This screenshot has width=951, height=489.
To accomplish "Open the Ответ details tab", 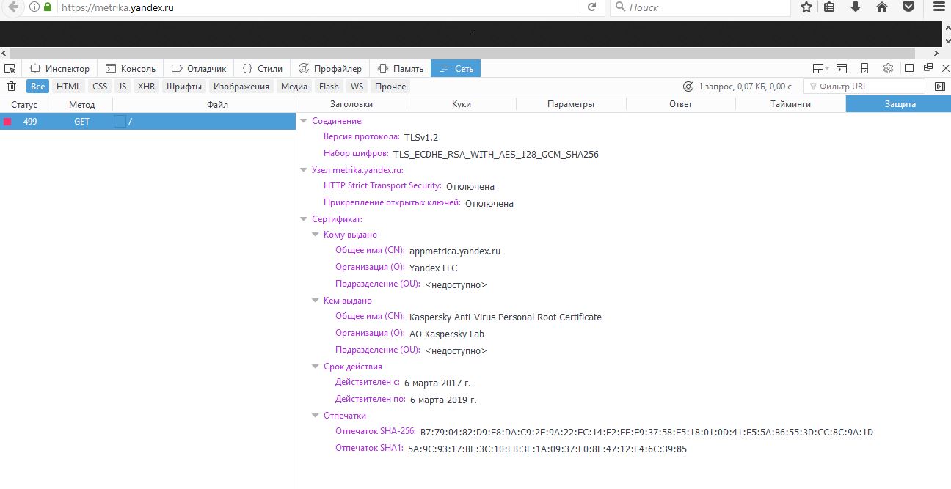I will pyautogui.click(x=681, y=104).
